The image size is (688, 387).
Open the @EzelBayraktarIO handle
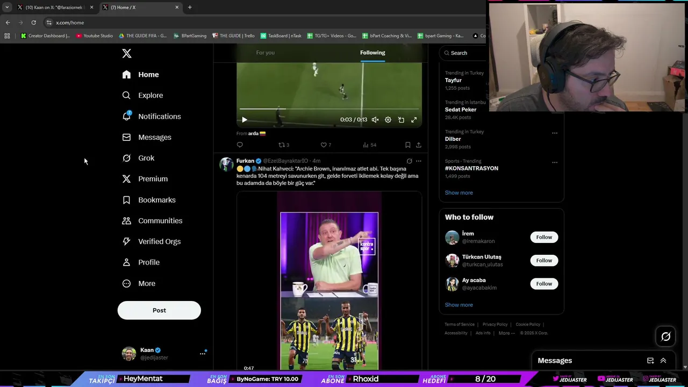click(285, 161)
